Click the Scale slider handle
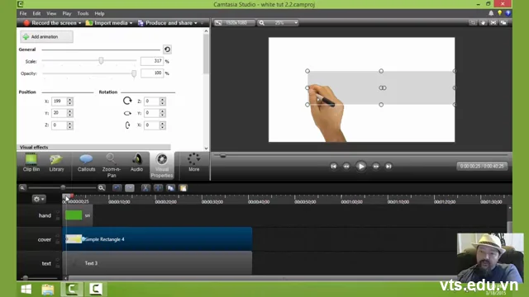 coord(101,60)
